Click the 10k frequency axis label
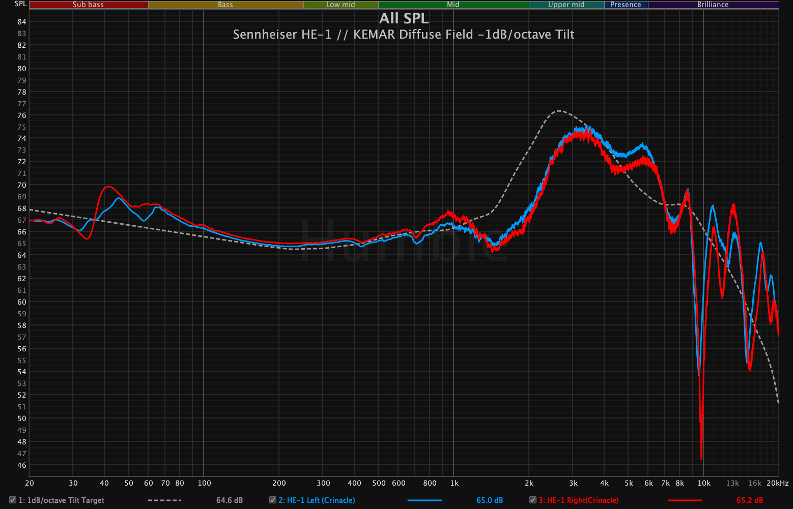The height and width of the screenshot is (509, 793). tap(704, 483)
